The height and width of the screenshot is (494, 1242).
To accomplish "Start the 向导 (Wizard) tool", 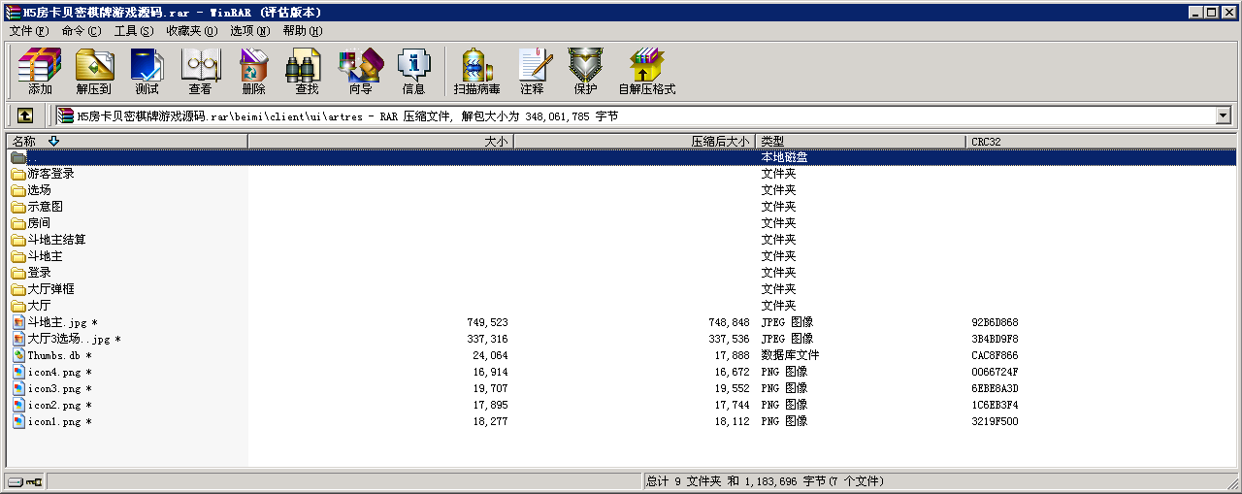I will pos(360,72).
